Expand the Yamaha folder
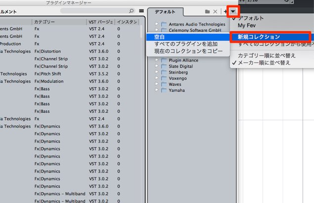The width and height of the screenshot is (314, 203). click(x=157, y=90)
